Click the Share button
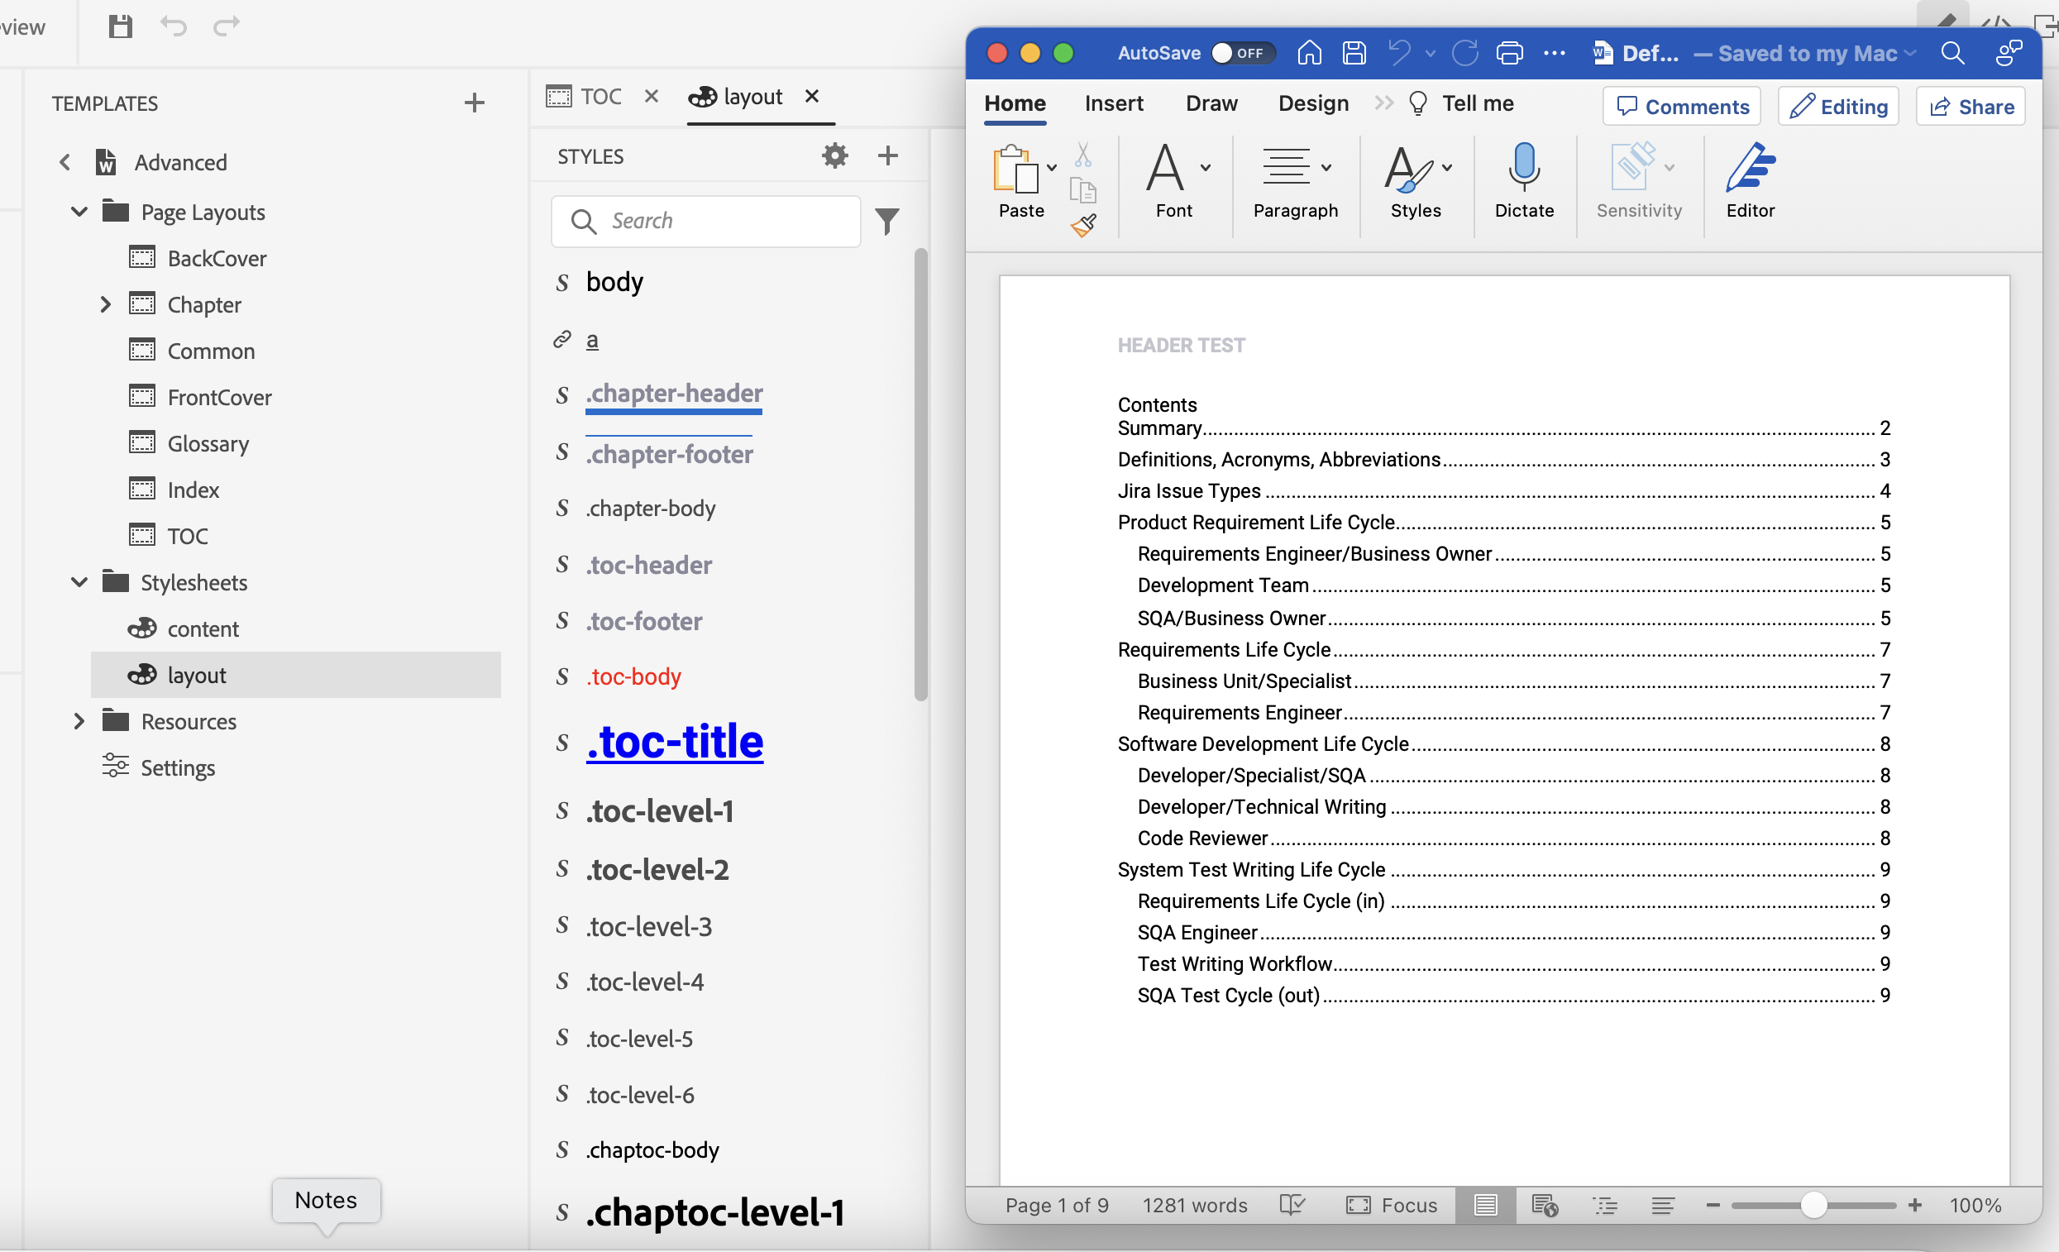 (1971, 106)
